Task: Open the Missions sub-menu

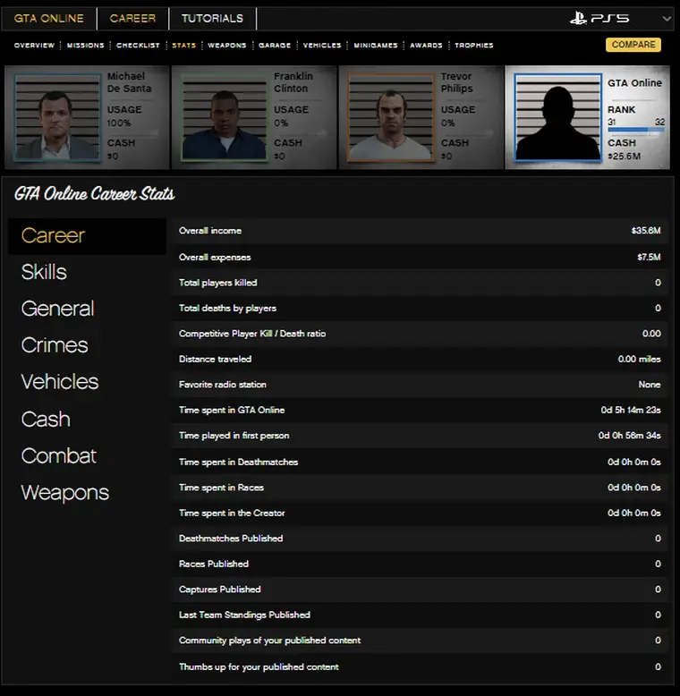Action: pyautogui.click(x=86, y=45)
